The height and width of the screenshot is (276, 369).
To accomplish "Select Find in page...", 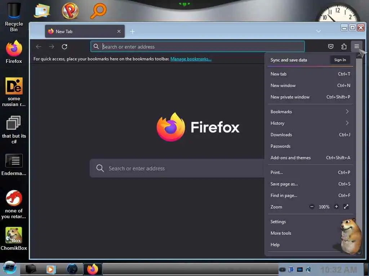I will tap(310, 195).
